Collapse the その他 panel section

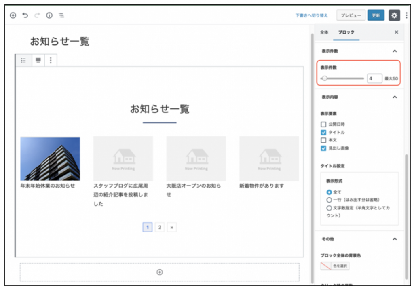395,239
